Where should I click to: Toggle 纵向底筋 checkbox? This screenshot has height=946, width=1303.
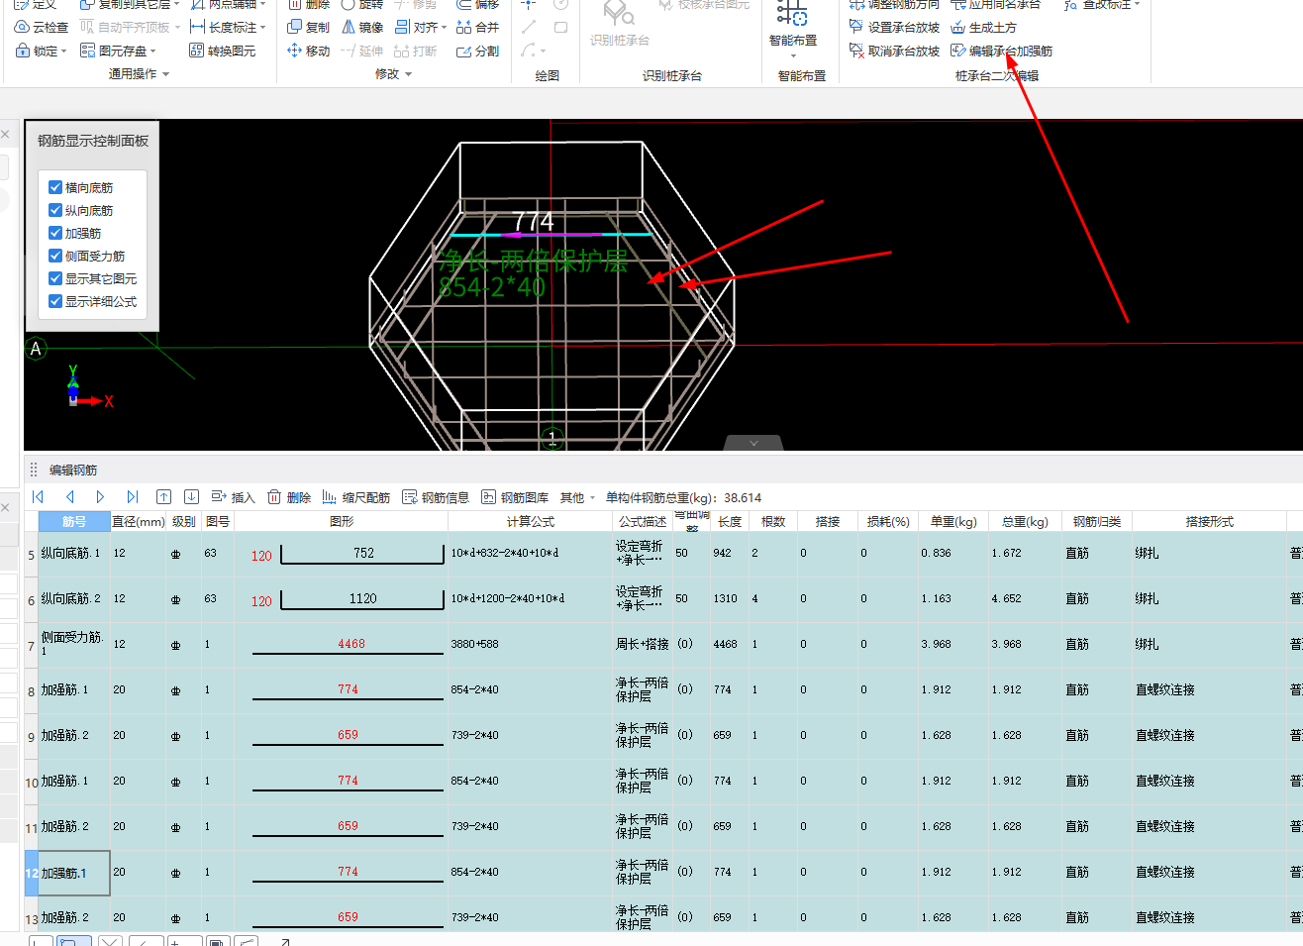click(x=55, y=210)
